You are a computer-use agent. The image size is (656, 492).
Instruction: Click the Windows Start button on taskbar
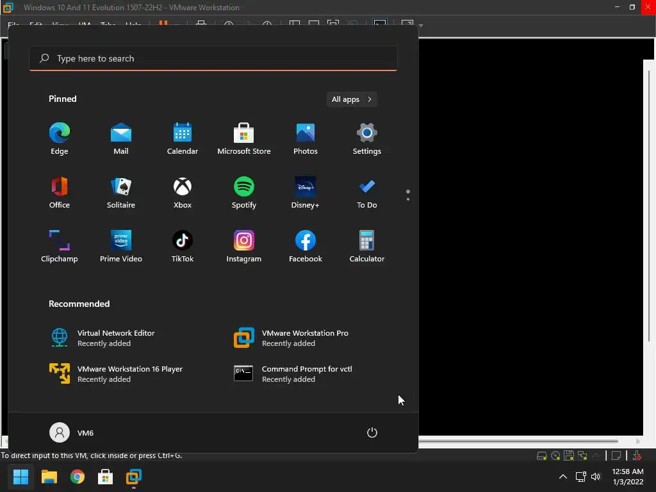(x=20, y=477)
